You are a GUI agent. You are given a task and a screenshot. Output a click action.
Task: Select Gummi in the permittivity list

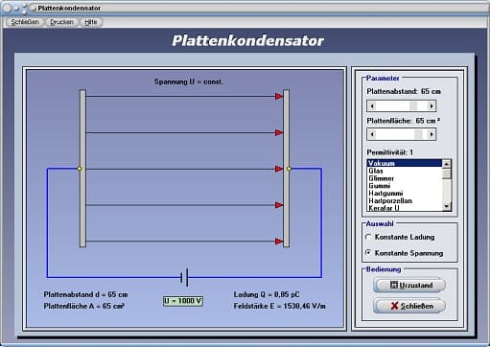(x=405, y=186)
